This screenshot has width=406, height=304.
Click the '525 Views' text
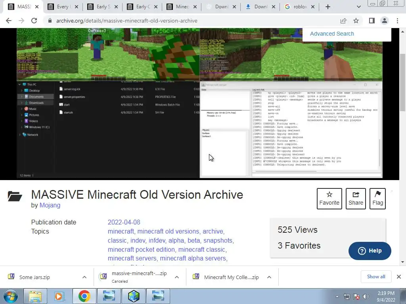pyautogui.click(x=297, y=230)
